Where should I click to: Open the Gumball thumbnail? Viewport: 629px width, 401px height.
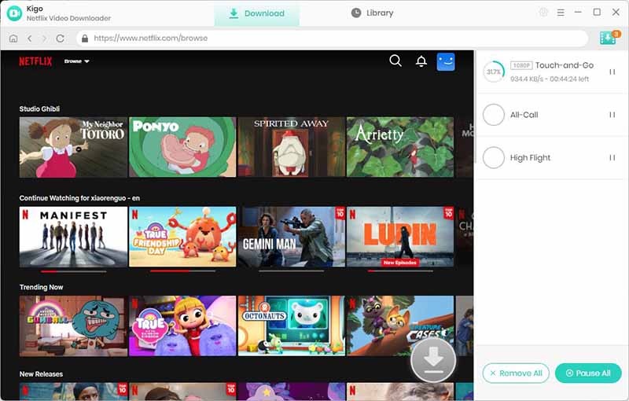[x=73, y=326]
